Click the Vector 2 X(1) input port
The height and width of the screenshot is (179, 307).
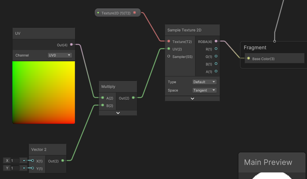click(x=32, y=161)
